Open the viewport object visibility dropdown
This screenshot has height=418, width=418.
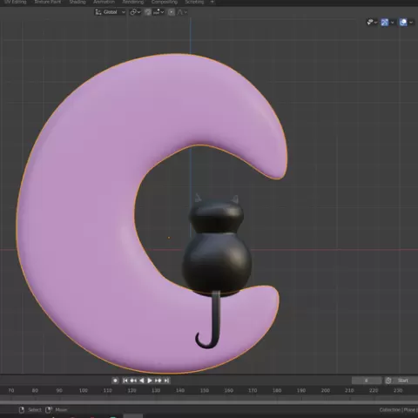[372, 23]
